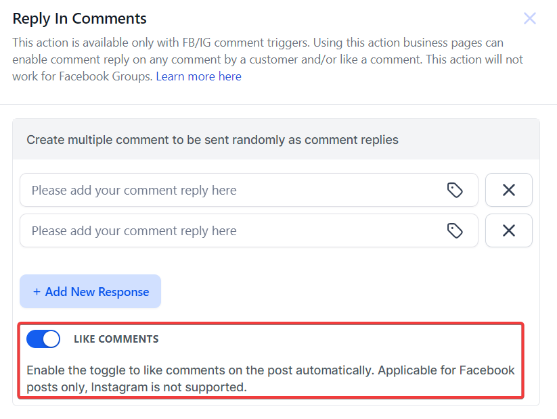This screenshot has width=557, height=419.
Task: Open the Learn more here link
Action: [x=198, y=76]
